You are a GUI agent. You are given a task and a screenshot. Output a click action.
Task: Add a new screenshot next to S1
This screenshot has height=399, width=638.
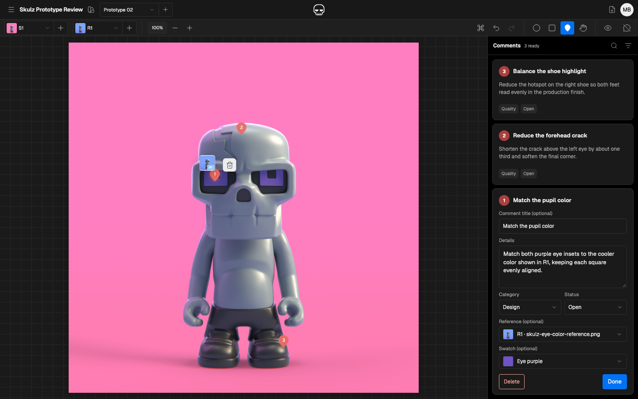[61, 28]
